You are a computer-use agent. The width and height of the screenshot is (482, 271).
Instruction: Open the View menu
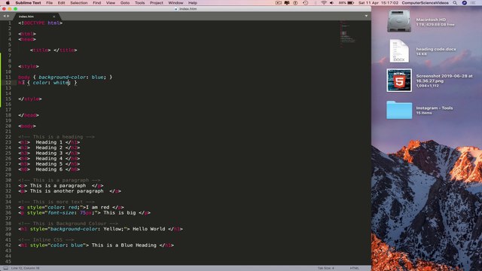[x=111, y=3]
